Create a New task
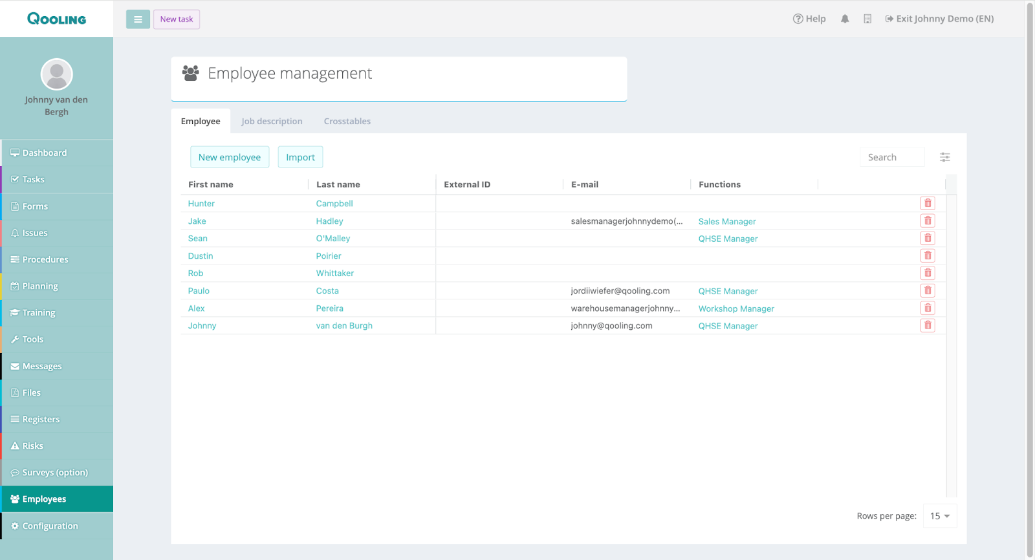Viewport: 1035px width, 560px height. click(x=177, y=19)
